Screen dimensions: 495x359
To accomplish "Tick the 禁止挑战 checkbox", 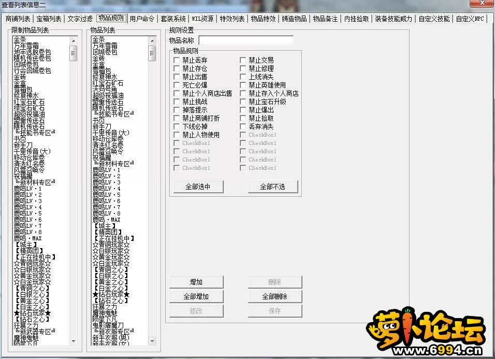I will tap(177, 102).
